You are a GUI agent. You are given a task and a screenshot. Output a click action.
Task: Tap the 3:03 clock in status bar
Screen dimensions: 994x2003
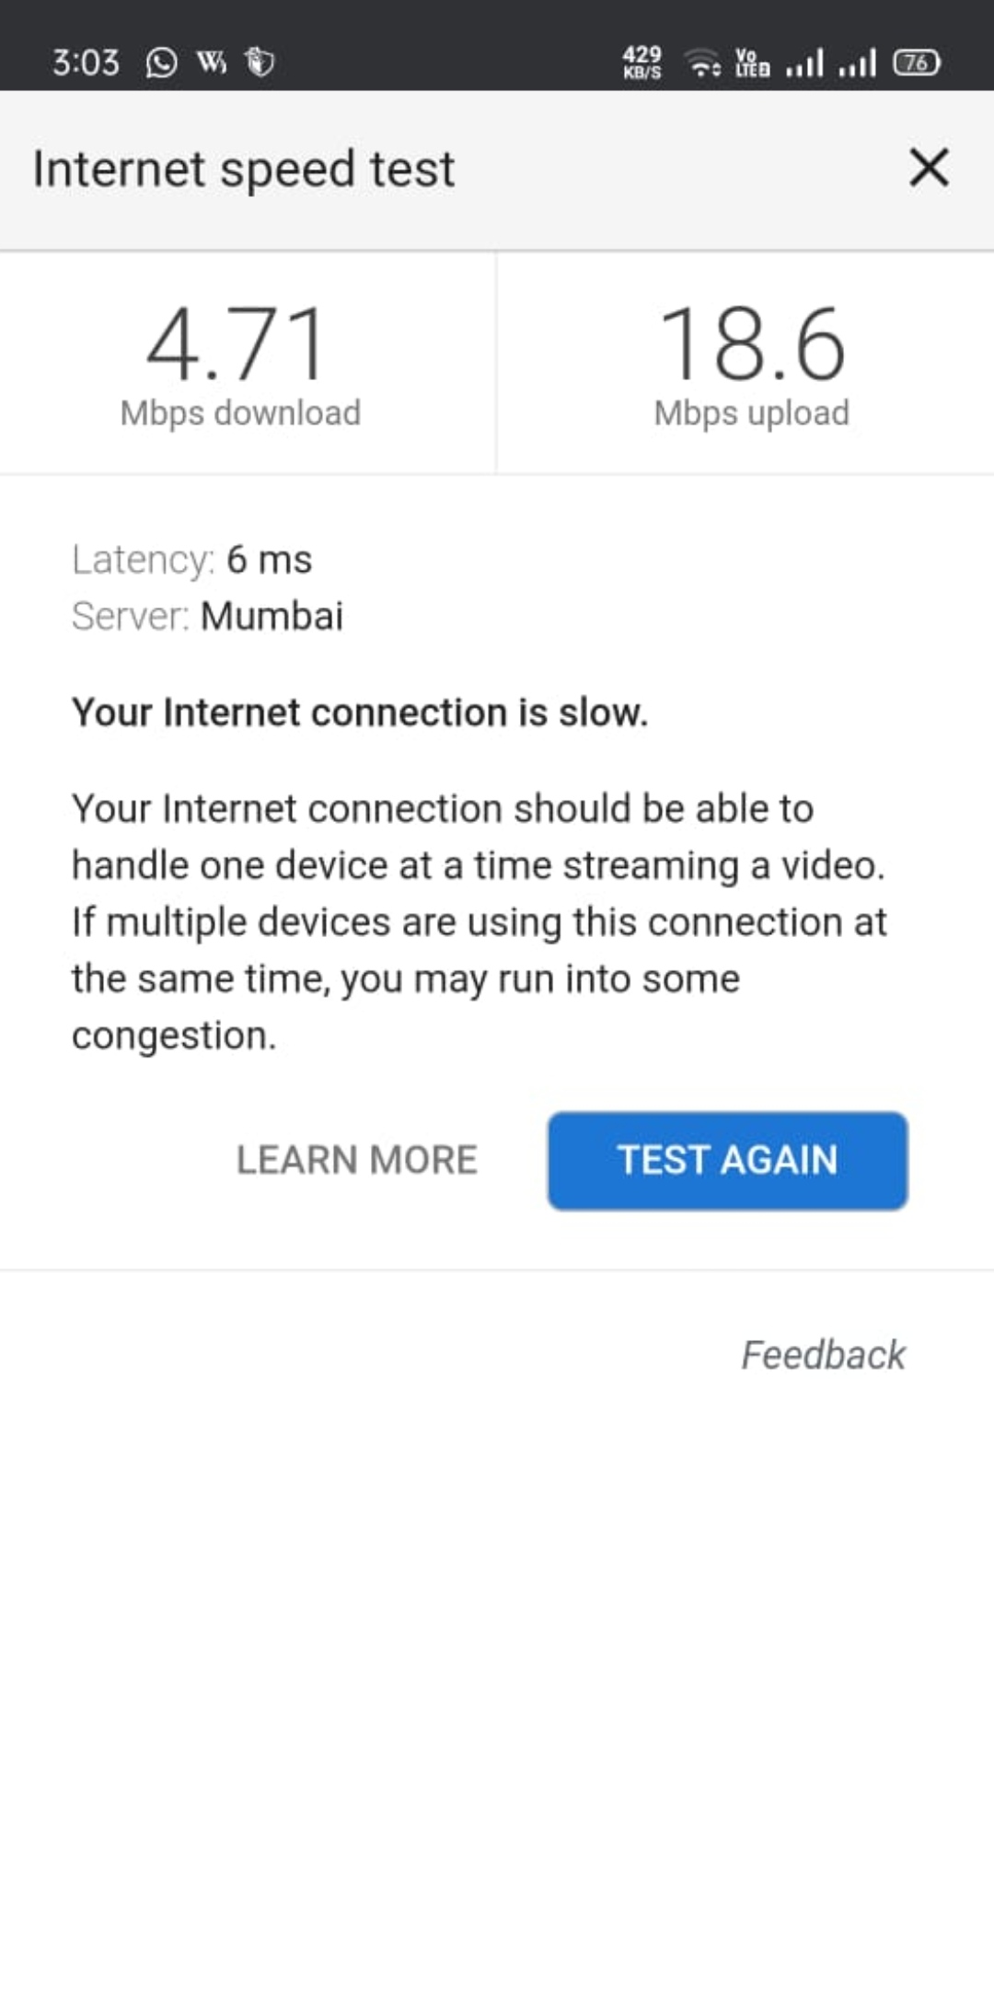tap(86, 63)
